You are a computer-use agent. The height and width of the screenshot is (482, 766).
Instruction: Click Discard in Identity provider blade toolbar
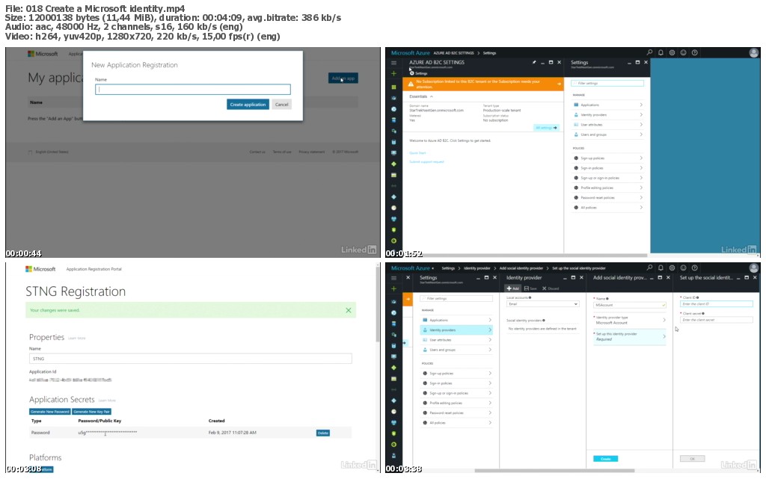click(x=550, y=288)
